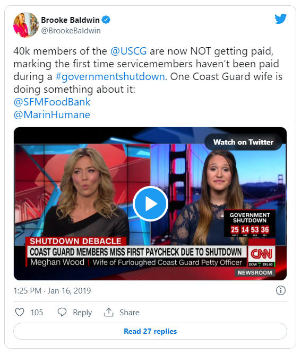The height and width of the screenshot is (355, 301).
Task: Click the Reply text label
Action: [82, 313]
